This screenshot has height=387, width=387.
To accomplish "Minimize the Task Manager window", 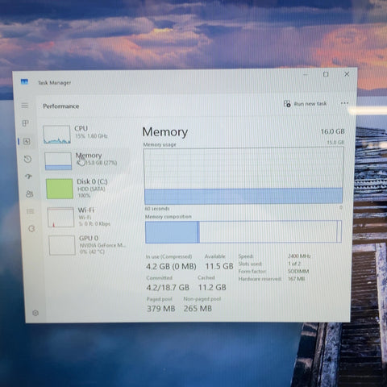I will click(306, 75).
